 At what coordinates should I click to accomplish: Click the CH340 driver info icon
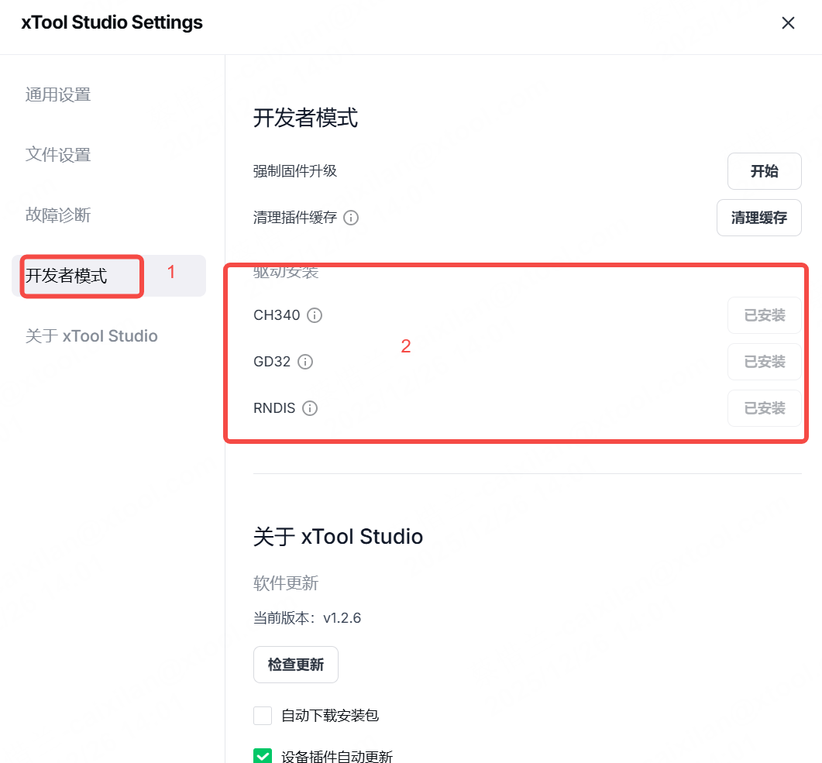(315, 315)
